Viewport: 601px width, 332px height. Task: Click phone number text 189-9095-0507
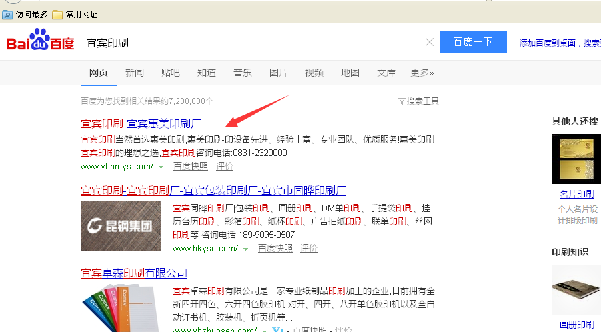coord(267,235)
